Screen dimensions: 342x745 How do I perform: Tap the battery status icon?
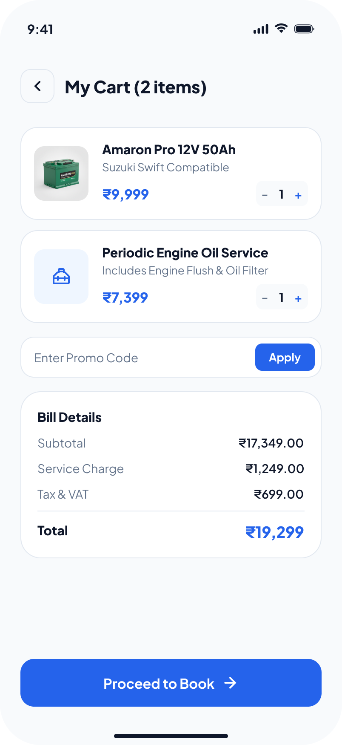304,29
